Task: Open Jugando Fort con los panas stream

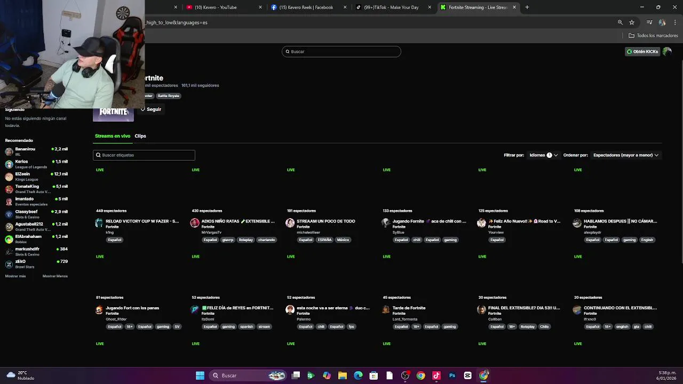Action: [132, 308]
